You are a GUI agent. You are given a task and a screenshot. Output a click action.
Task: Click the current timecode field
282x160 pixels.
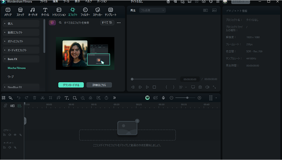[x=190, y=79]
